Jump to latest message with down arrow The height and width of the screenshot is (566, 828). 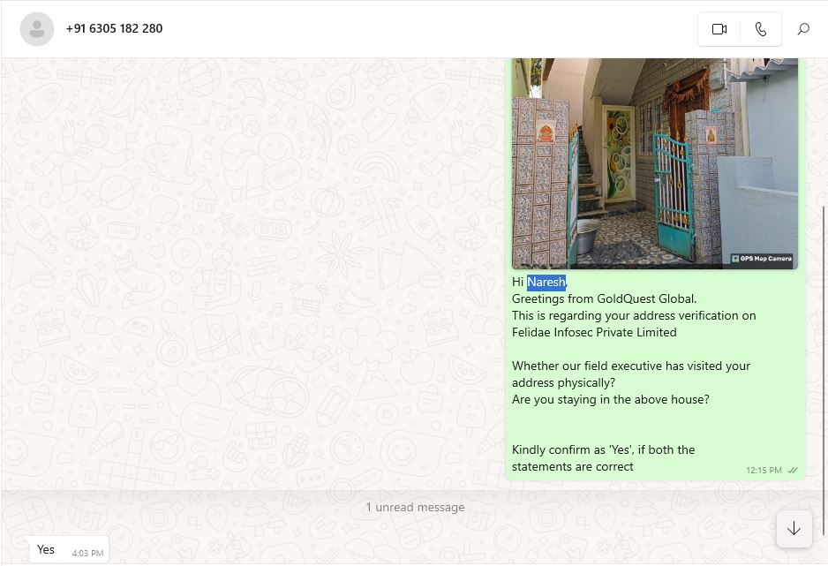tap(794, 529)
